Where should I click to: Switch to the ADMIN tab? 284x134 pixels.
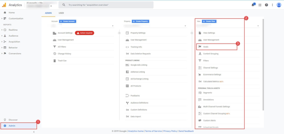point(48,13)
